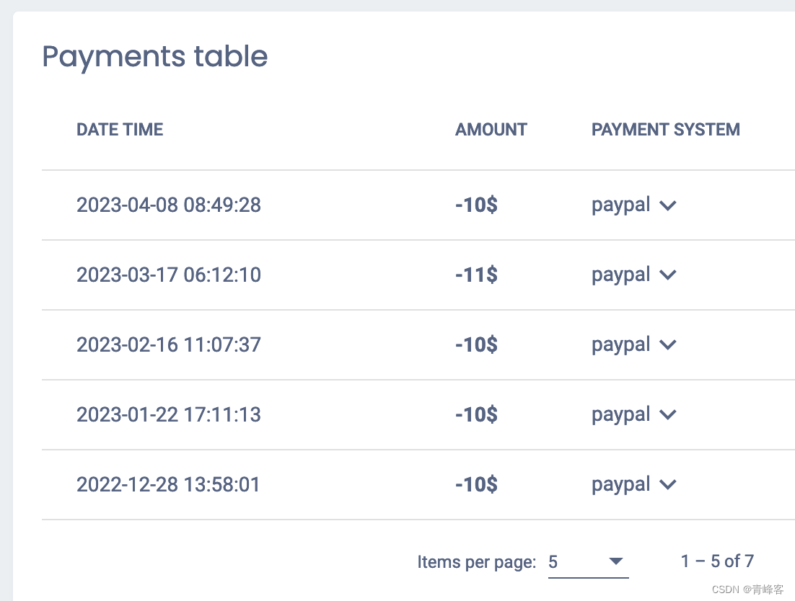Screen dimensions: 795x601
Task: Expand paypal chevron for 2023-01-22 payment
Action: point(668,414)
